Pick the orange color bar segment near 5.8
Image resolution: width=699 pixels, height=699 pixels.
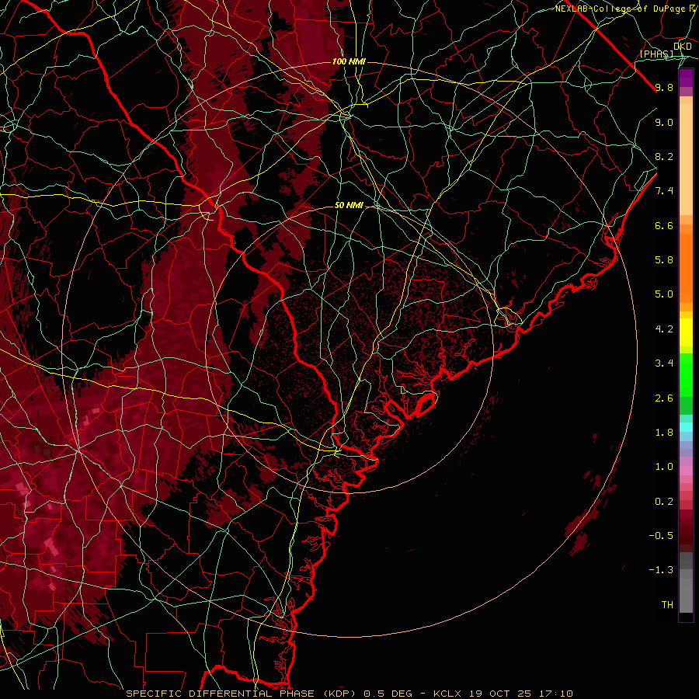tap(686, 267)
